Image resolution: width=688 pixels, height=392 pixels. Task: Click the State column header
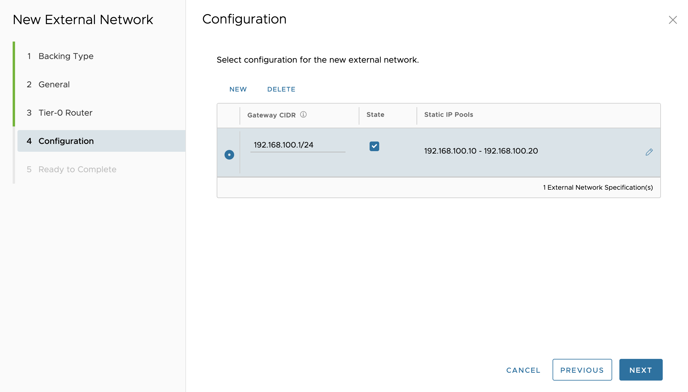click(375, 115)
